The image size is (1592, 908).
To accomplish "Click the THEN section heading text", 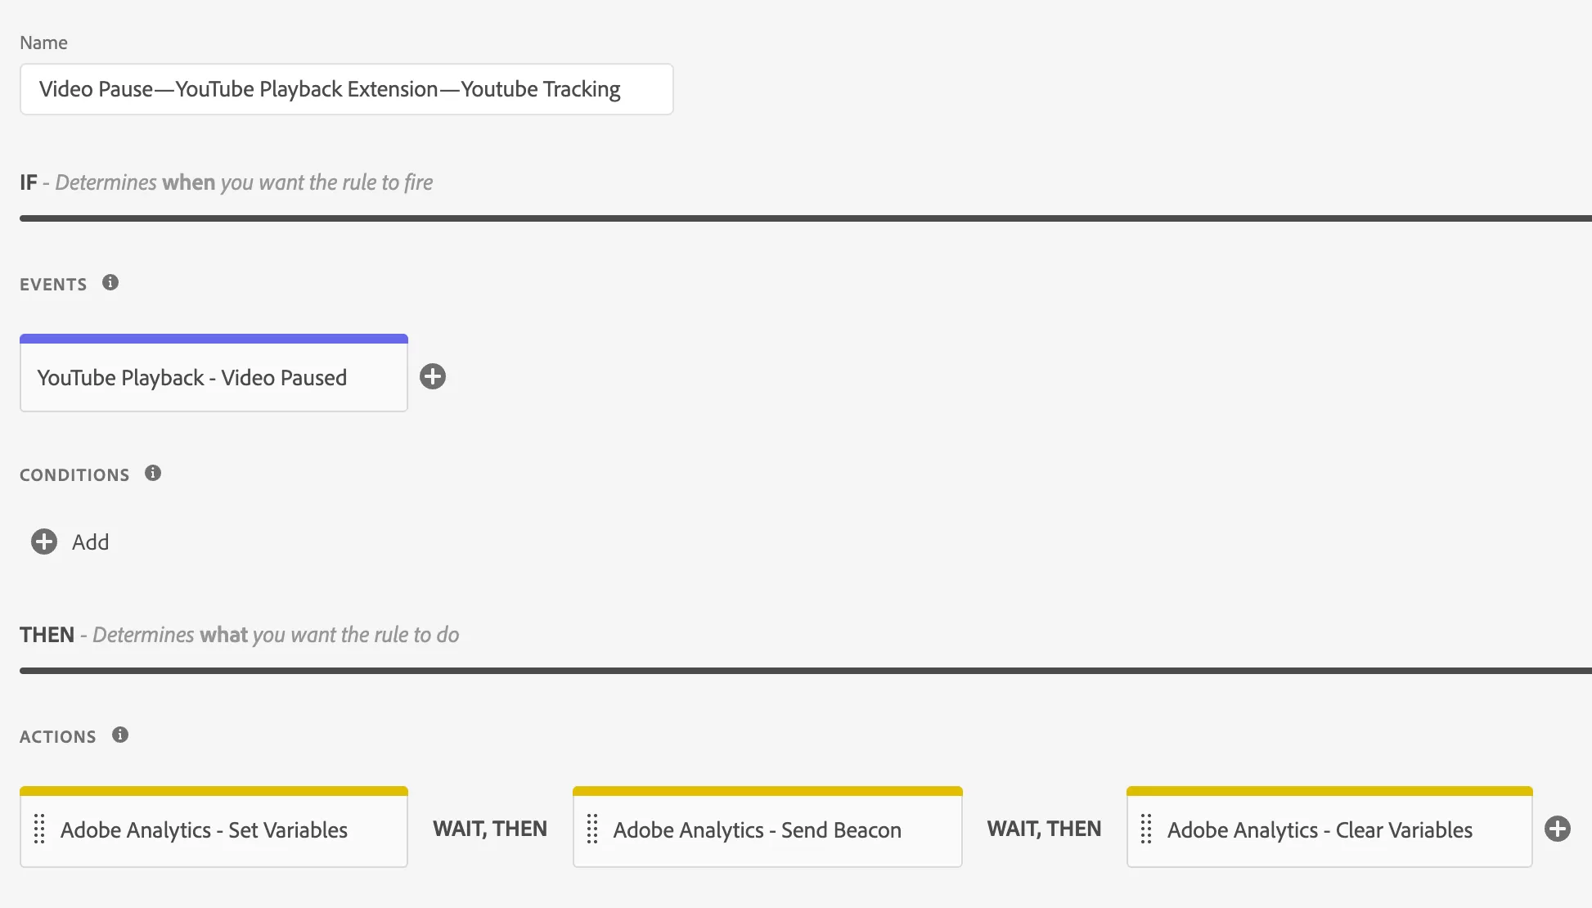I will [240, 635].
